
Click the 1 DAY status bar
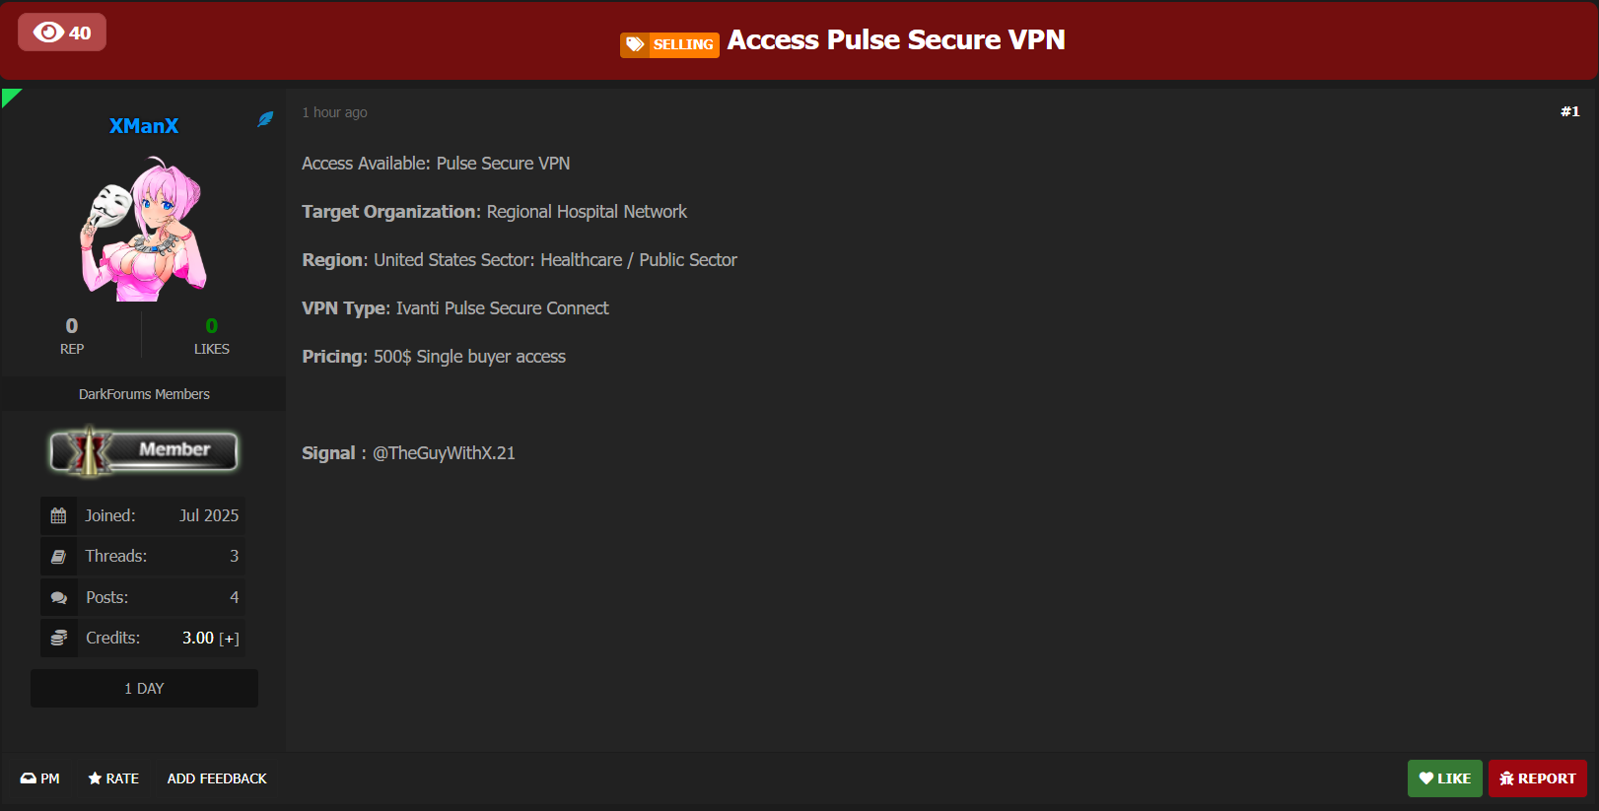(144, 688)
